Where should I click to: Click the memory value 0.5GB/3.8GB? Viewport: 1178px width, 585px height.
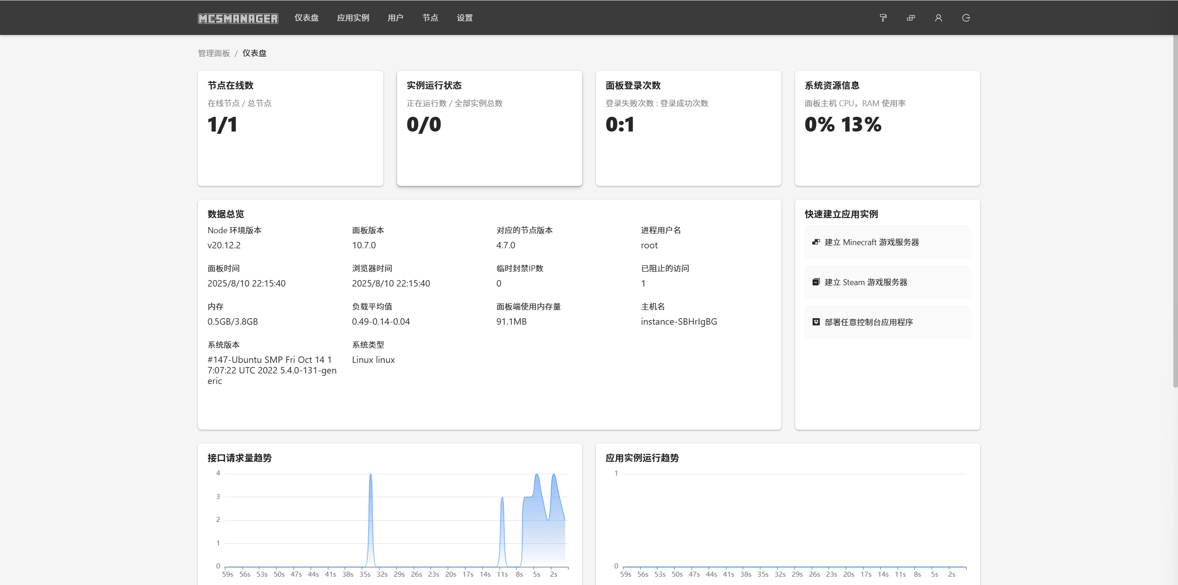pos(233,321)
